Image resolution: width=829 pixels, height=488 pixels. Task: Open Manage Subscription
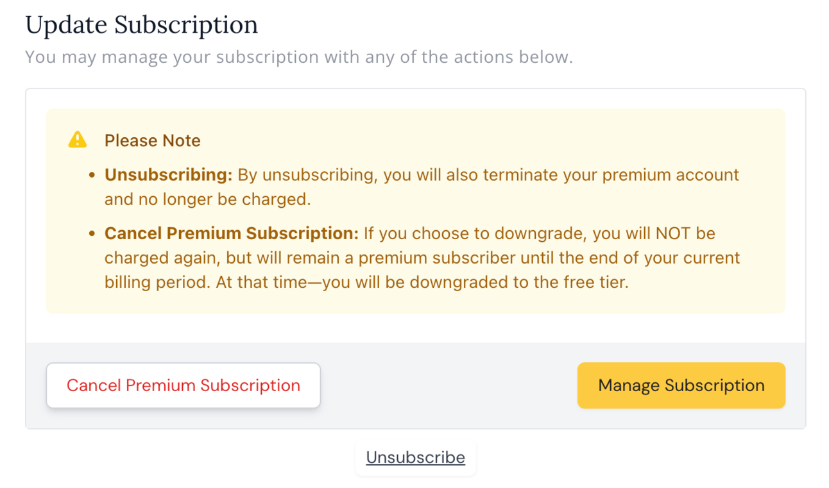681,385
